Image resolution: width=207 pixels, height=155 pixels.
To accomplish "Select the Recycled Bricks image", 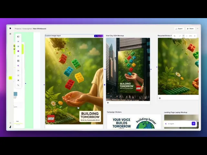I will click(178, 66).
